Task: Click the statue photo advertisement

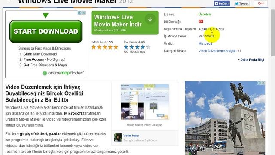Action: (225, 118)
